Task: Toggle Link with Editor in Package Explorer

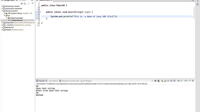Action: (25, 4)
